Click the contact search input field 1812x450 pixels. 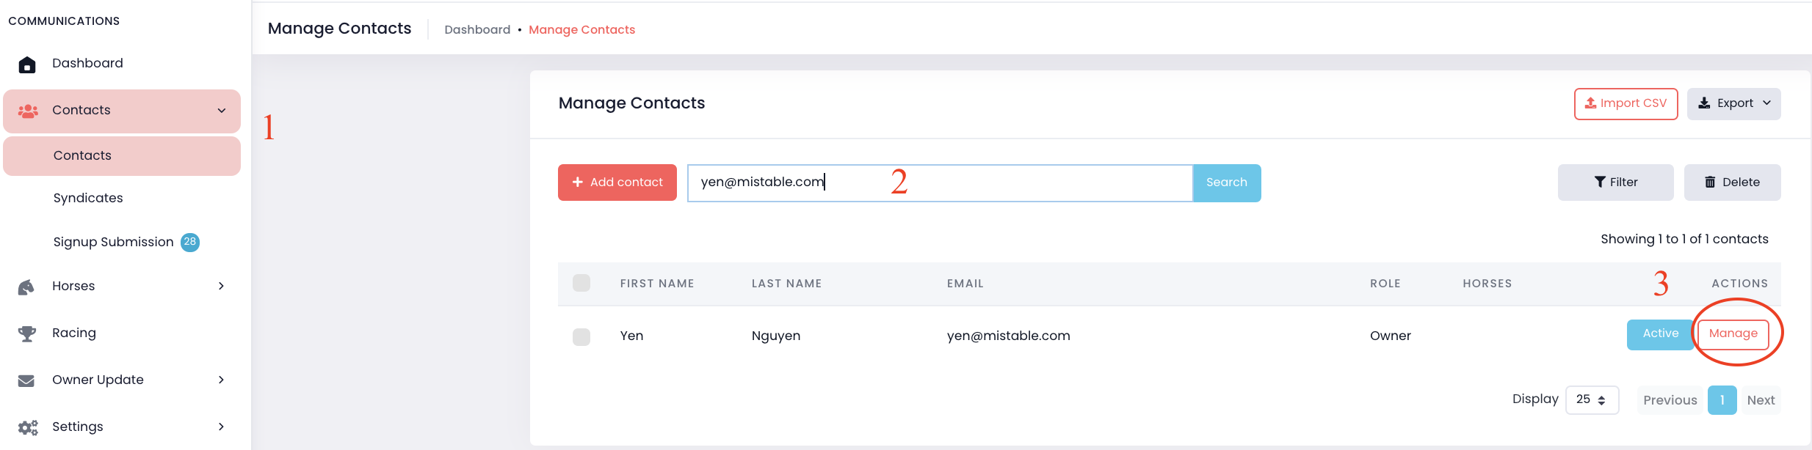940,182
